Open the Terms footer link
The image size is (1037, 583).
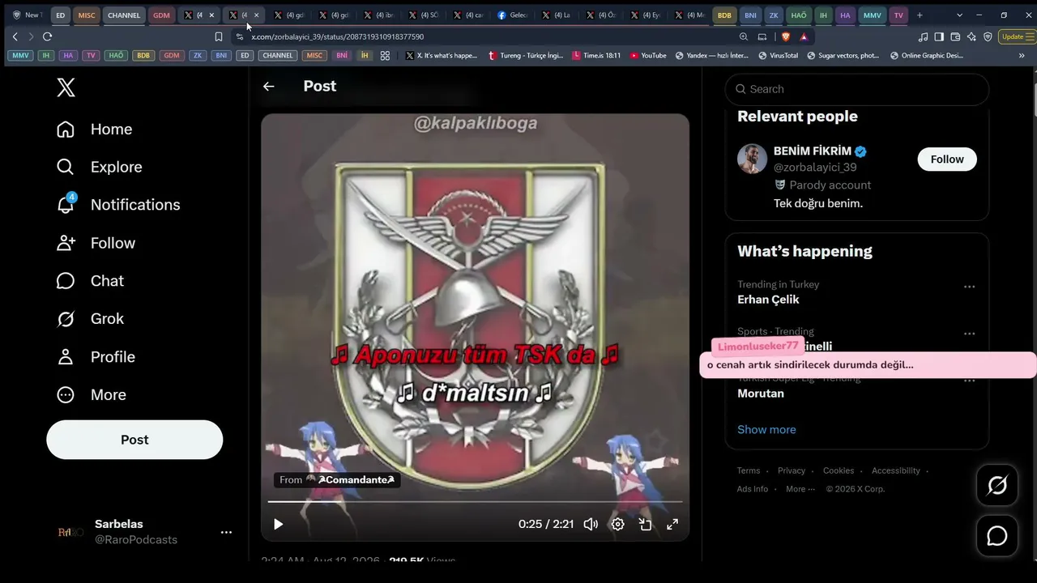click(x=749, y=471)
